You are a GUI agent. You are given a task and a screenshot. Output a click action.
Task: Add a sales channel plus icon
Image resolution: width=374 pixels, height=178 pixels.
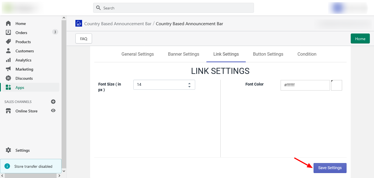(x=53, y=102)
